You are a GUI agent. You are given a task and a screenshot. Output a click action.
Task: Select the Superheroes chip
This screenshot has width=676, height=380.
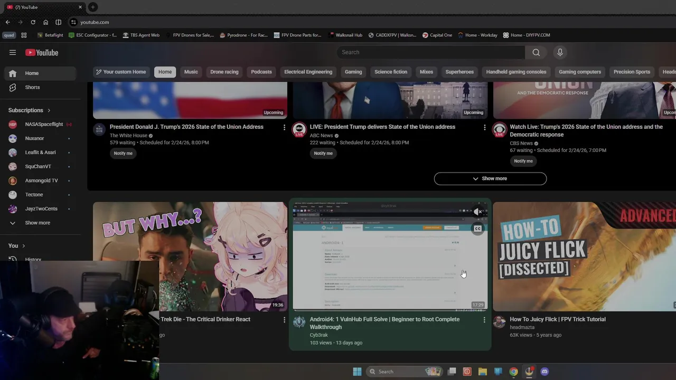click(x=459, y=72)
